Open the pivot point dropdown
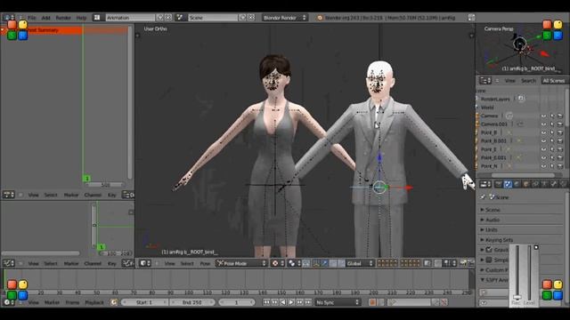This screenshot has height=320, width=570. [x=294, y=263]
